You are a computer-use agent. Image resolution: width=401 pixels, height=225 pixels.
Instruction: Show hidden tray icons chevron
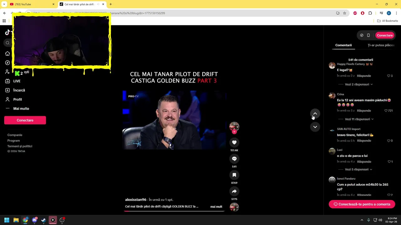(362, 220)
